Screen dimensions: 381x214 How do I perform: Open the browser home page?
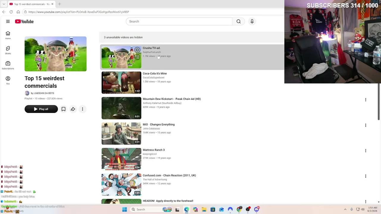pyautogui.click(x=18, y=12)
